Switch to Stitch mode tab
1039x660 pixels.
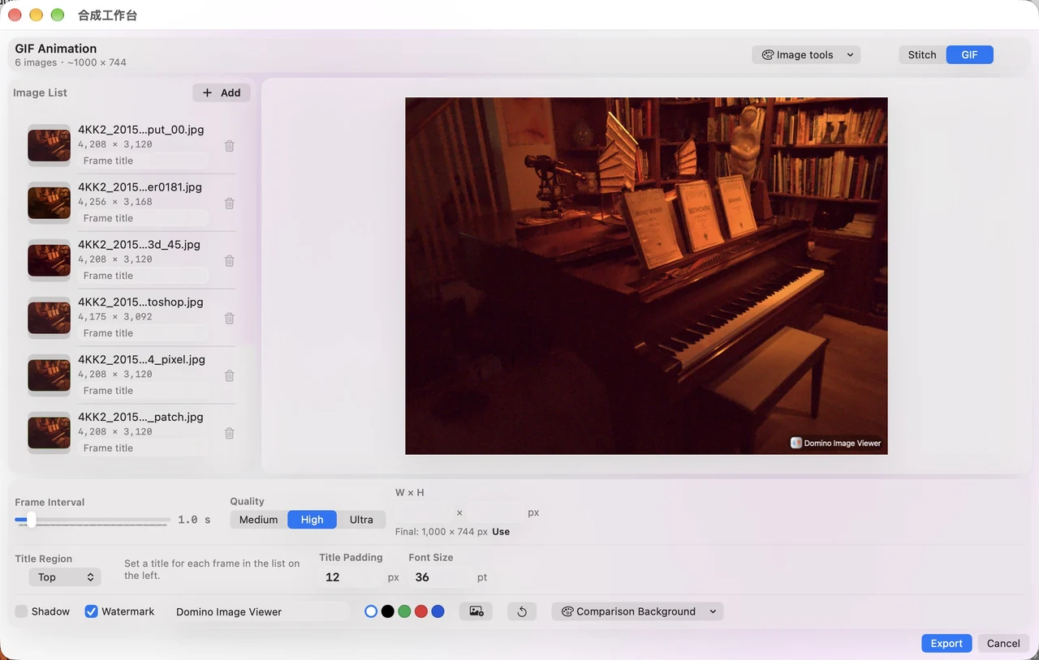[x=922, y=55]
